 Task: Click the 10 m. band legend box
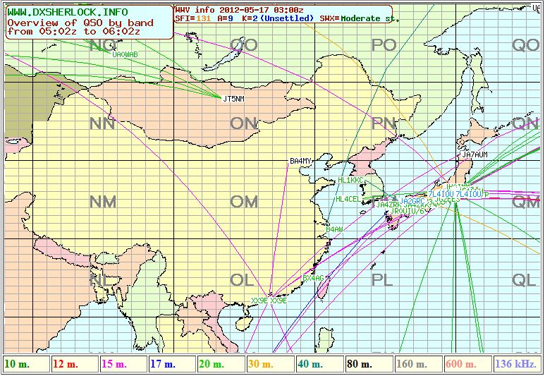point(25,364)
